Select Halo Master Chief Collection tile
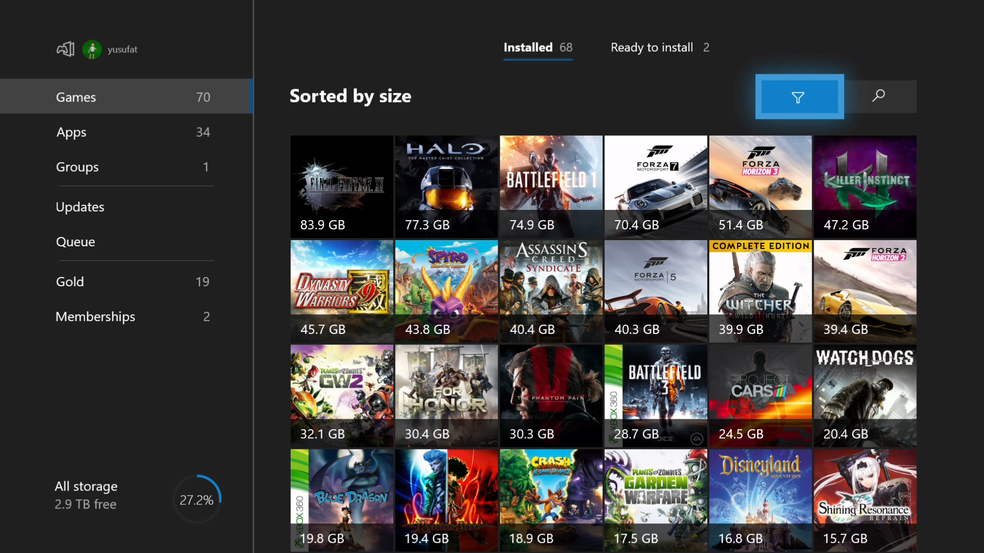984x553 pixels. (x=446, y=187)
